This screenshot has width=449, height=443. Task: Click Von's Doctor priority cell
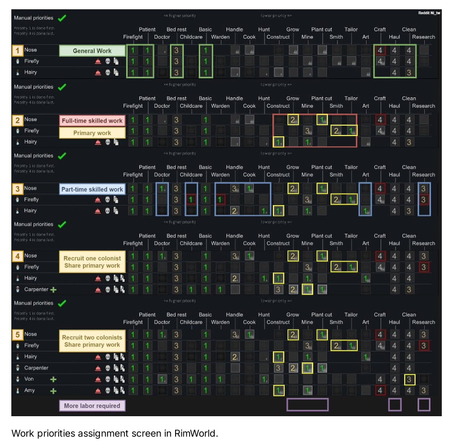162,380
